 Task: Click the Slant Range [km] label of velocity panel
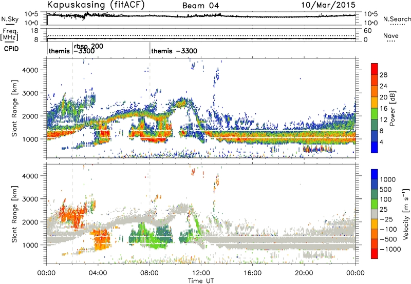(14, 214)
